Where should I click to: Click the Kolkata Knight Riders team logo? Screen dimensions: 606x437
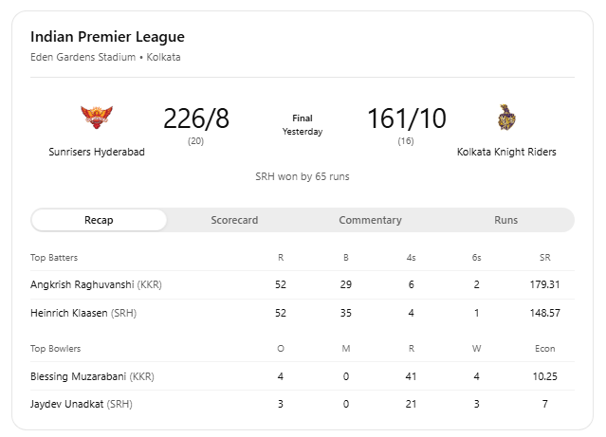(506, 118)
